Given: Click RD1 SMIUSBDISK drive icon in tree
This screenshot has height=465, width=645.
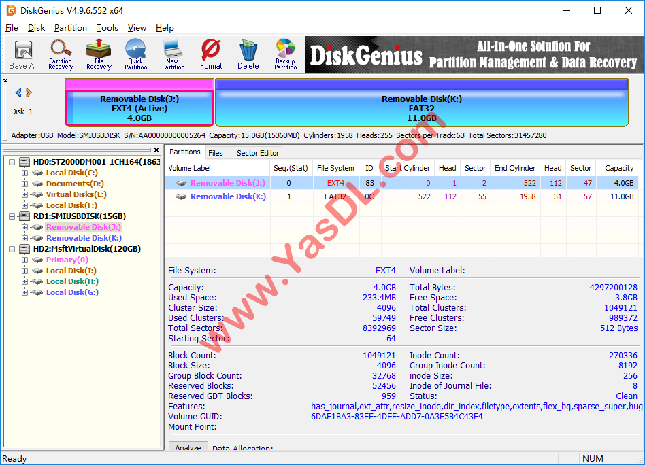Looking at the screenshot, I should [x=24, y=216].
